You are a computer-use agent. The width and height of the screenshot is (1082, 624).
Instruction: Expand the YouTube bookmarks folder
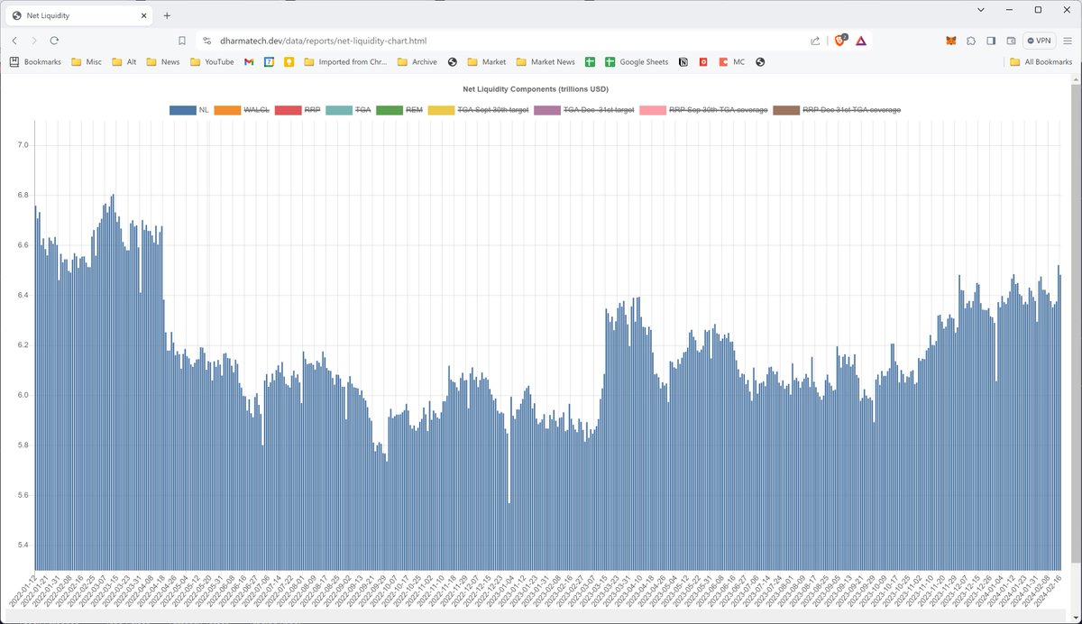pyautogui.click(x=212, y=62)
